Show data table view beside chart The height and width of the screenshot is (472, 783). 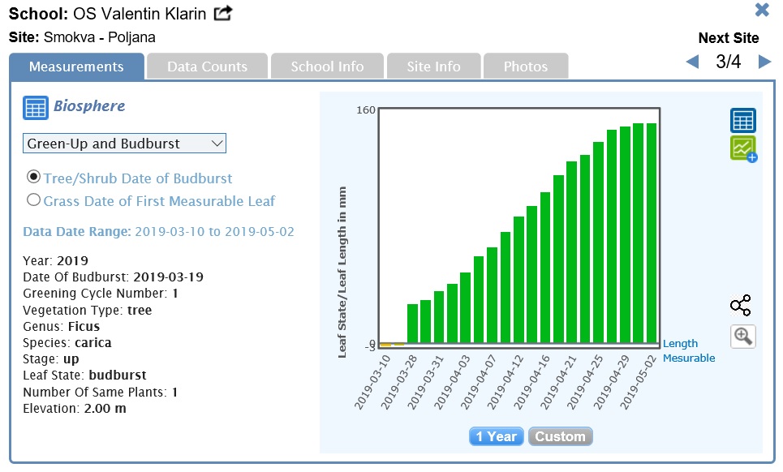coord(742,121)
